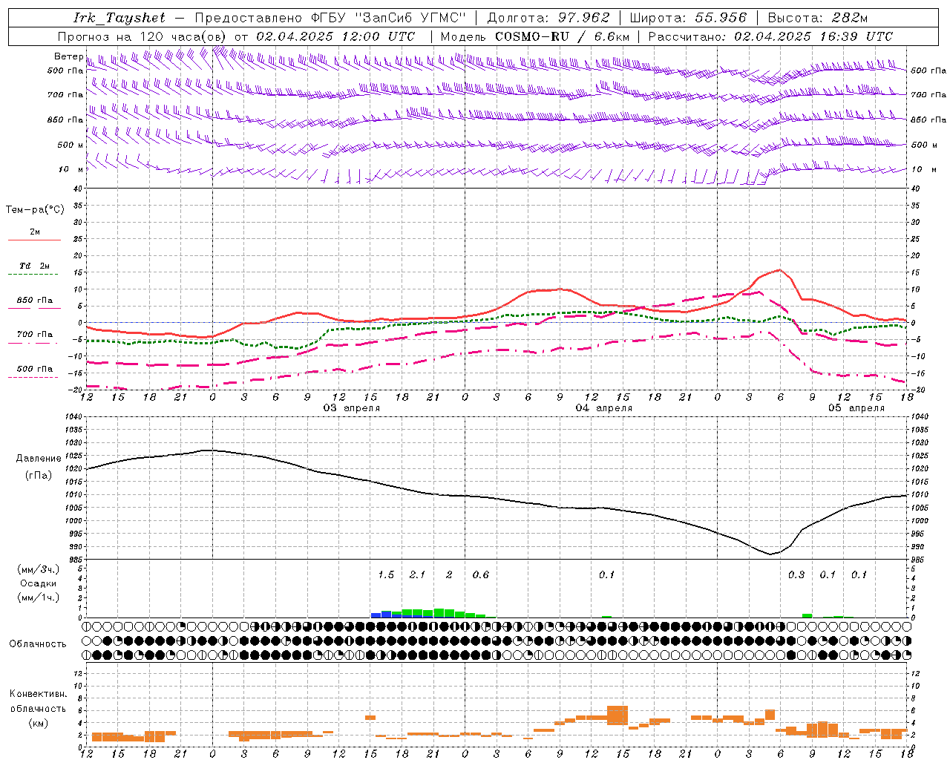The height and width of the screenshot is (760, 950).
Task: Click the Тем-ра(°C) panel label
Action: [x=35, y=210]
